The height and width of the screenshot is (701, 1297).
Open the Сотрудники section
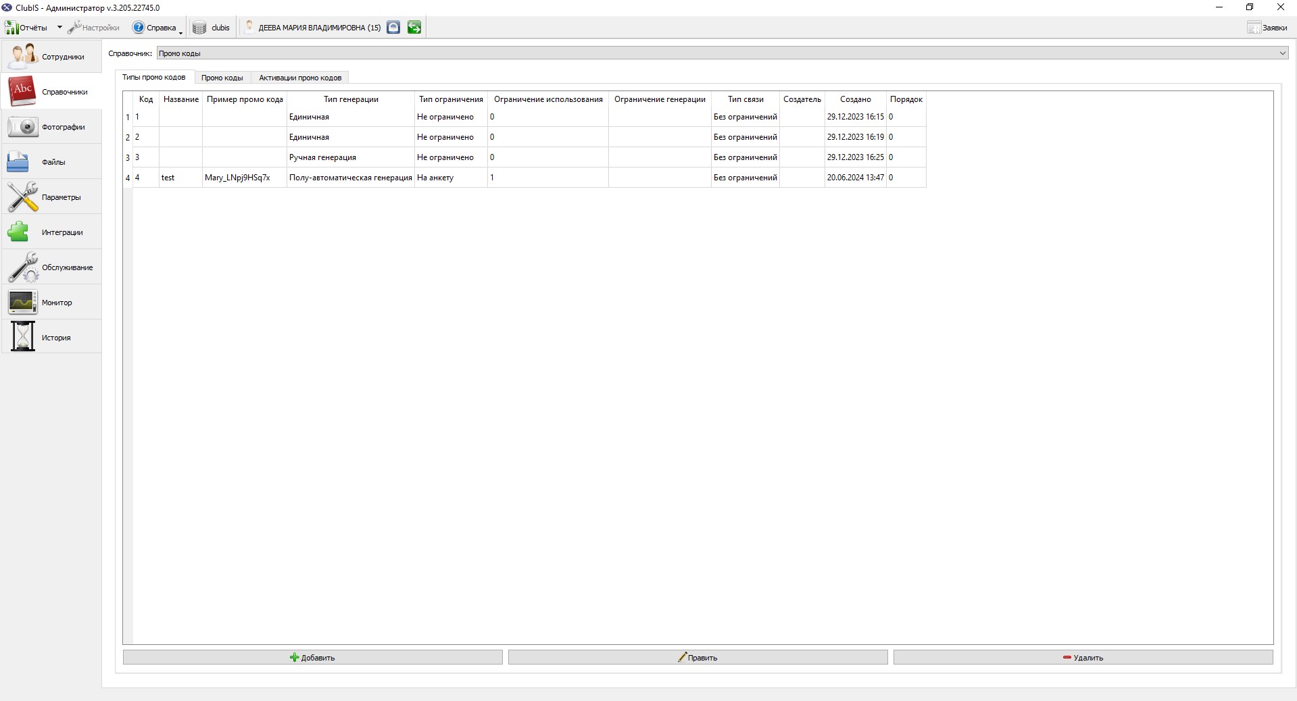(x=51, y=57)
